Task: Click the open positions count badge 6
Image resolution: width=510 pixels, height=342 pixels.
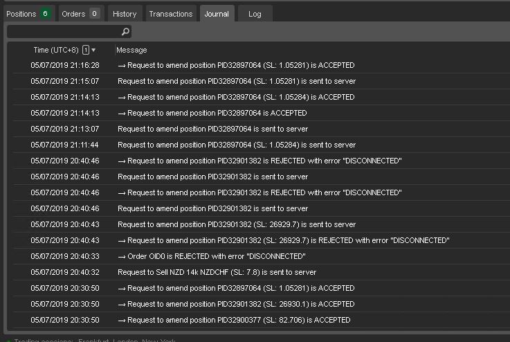Action: [45, 14]
